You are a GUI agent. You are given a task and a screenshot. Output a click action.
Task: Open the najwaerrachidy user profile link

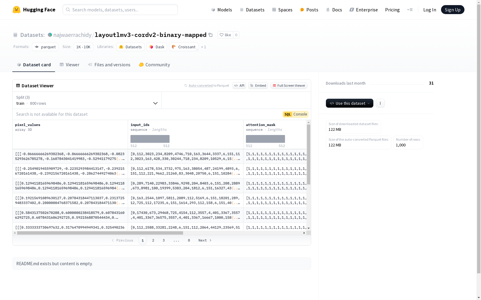pyautogui.click(x=72, y=35)
